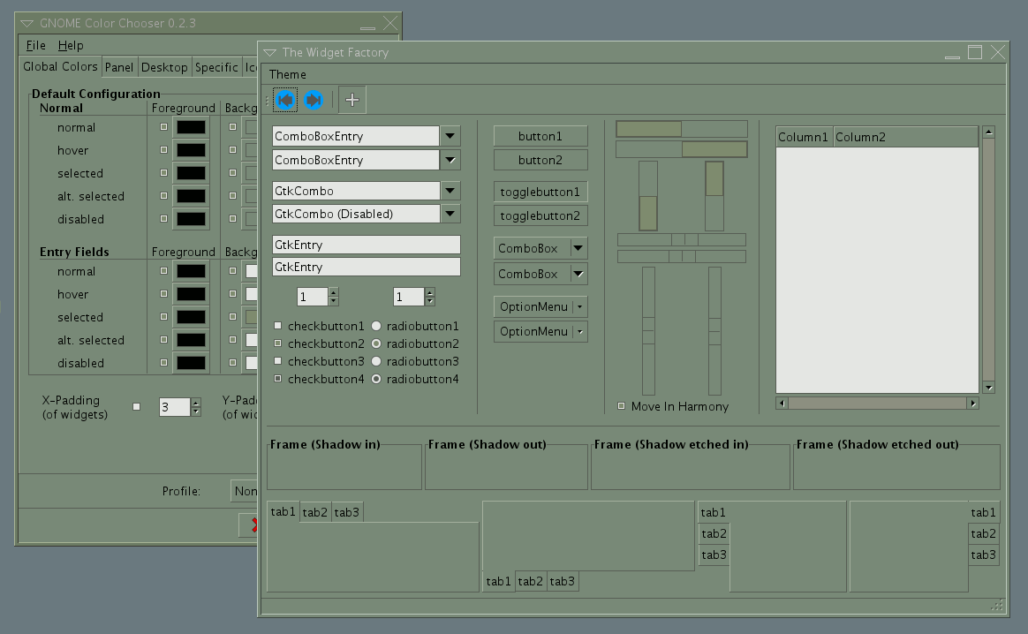The height and width of the screenshot is (634, 1028).
Task: Open GNOME Color Chooser window menu triangle
Action: (26, 23)
